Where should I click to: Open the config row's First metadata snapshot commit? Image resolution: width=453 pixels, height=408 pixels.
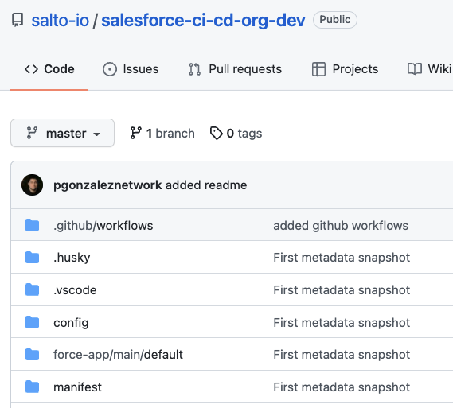[342, 323]
